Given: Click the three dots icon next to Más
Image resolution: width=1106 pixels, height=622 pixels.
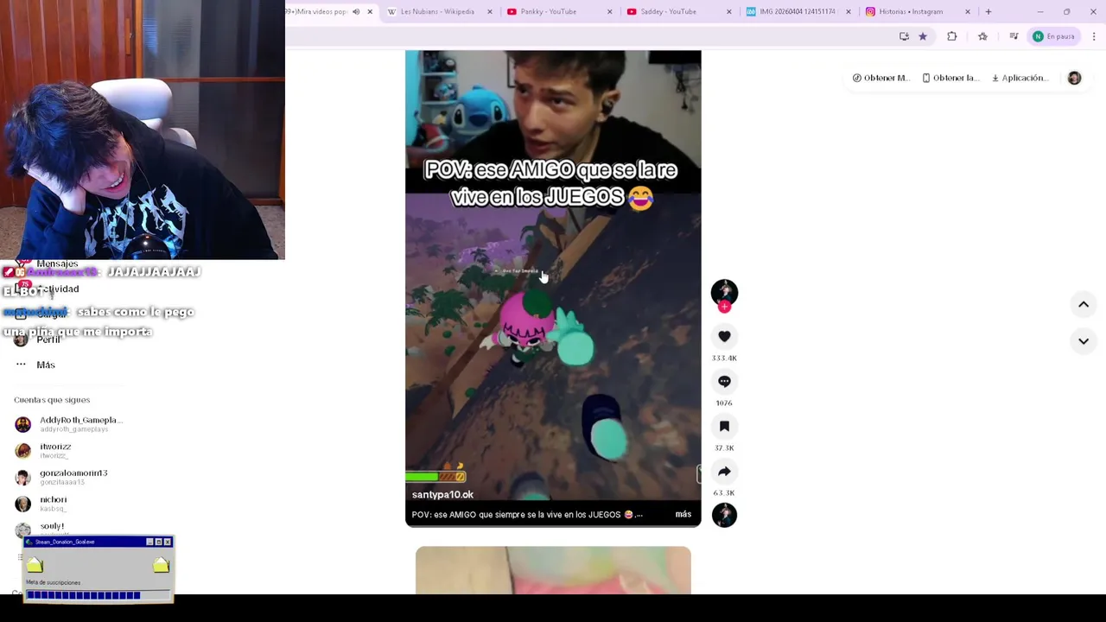Looking at the screenshot, I should pyautogui.click(x=21, y=365).
